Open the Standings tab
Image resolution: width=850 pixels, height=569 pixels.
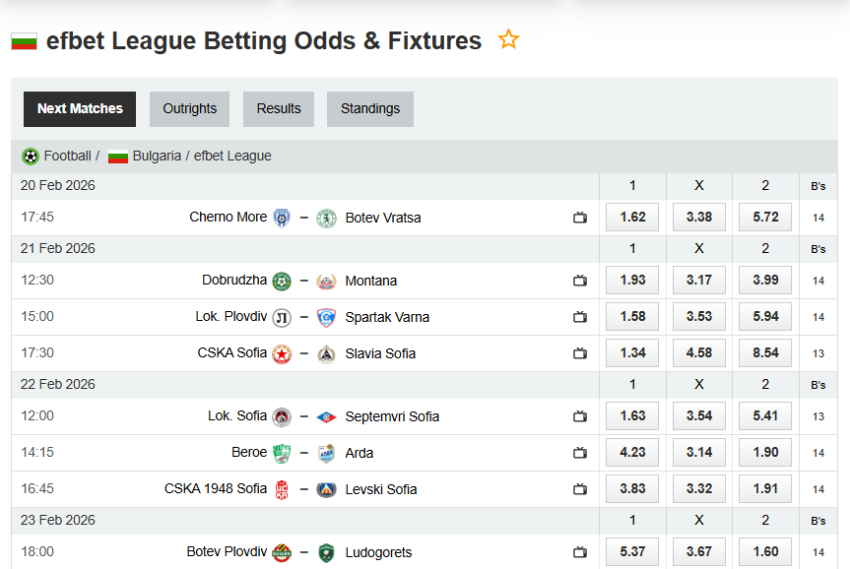(369, 108)
